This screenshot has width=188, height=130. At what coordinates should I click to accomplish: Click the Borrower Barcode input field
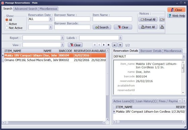tap(72, 27)
